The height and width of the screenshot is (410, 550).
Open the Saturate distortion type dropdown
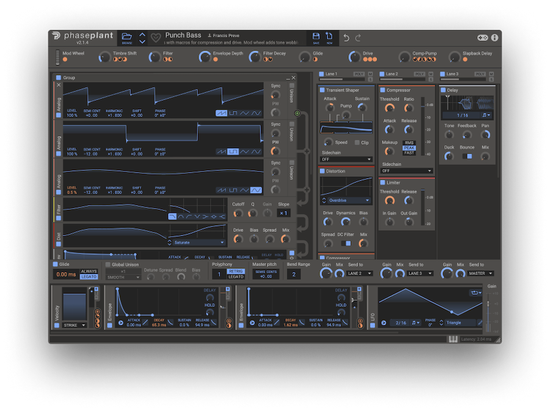pyautogui.click(x=199, y=242)
